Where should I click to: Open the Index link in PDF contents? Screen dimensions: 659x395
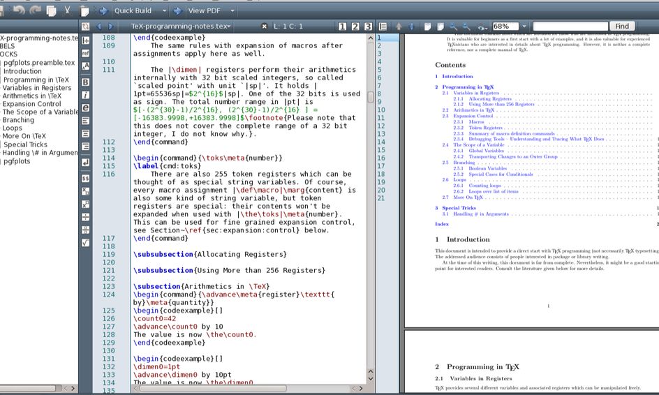442,224
